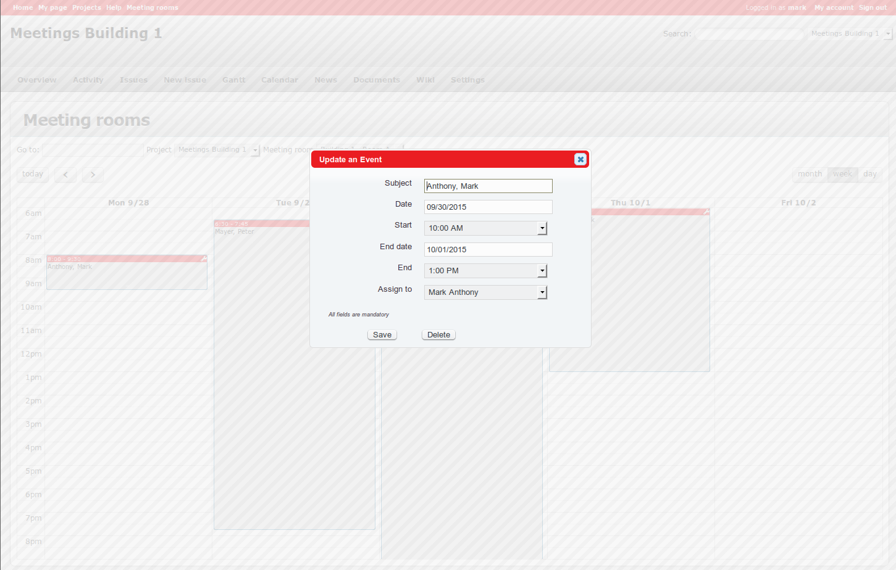The image size is (896, 570).
Task: Click the Fri 10/2 column header
Action: pos(798,203)
